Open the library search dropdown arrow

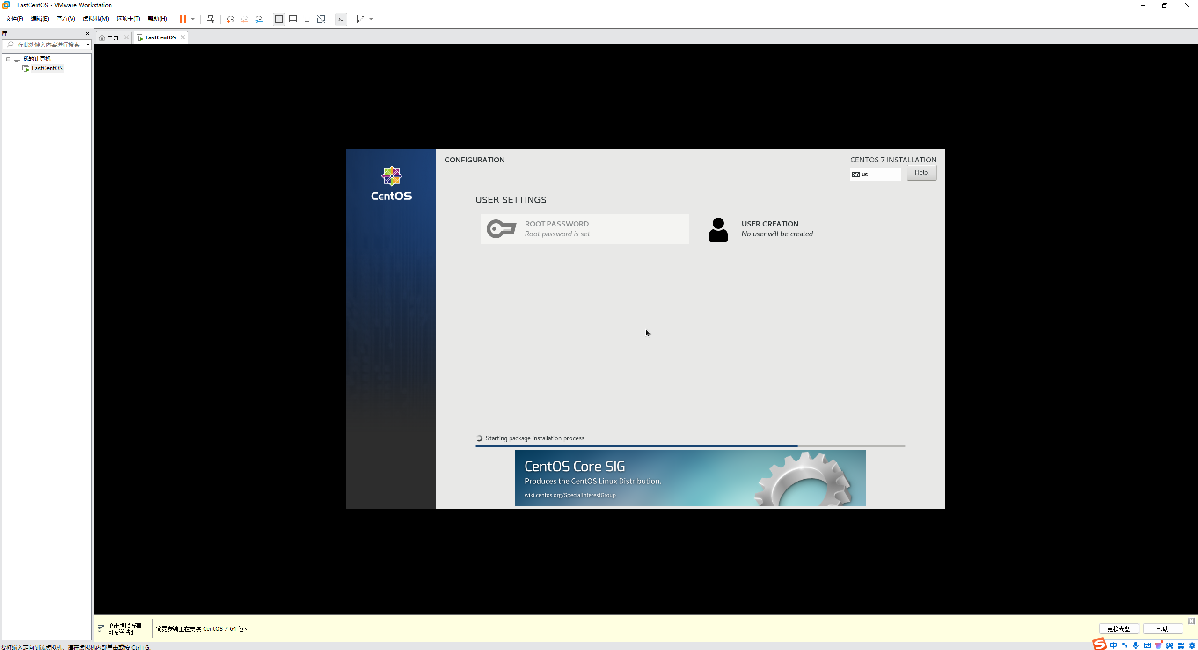pos(88,45)
